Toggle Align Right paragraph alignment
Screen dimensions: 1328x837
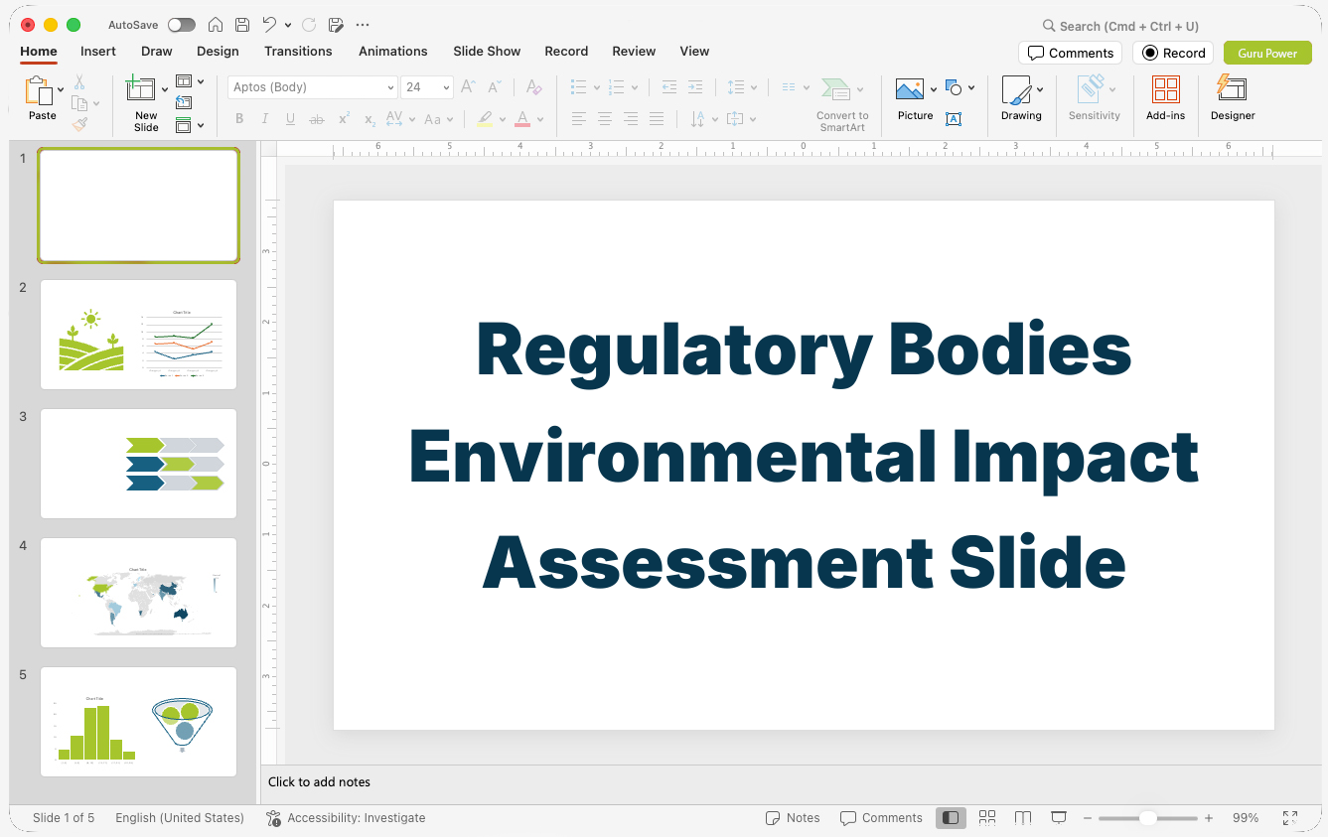(630, 119)
